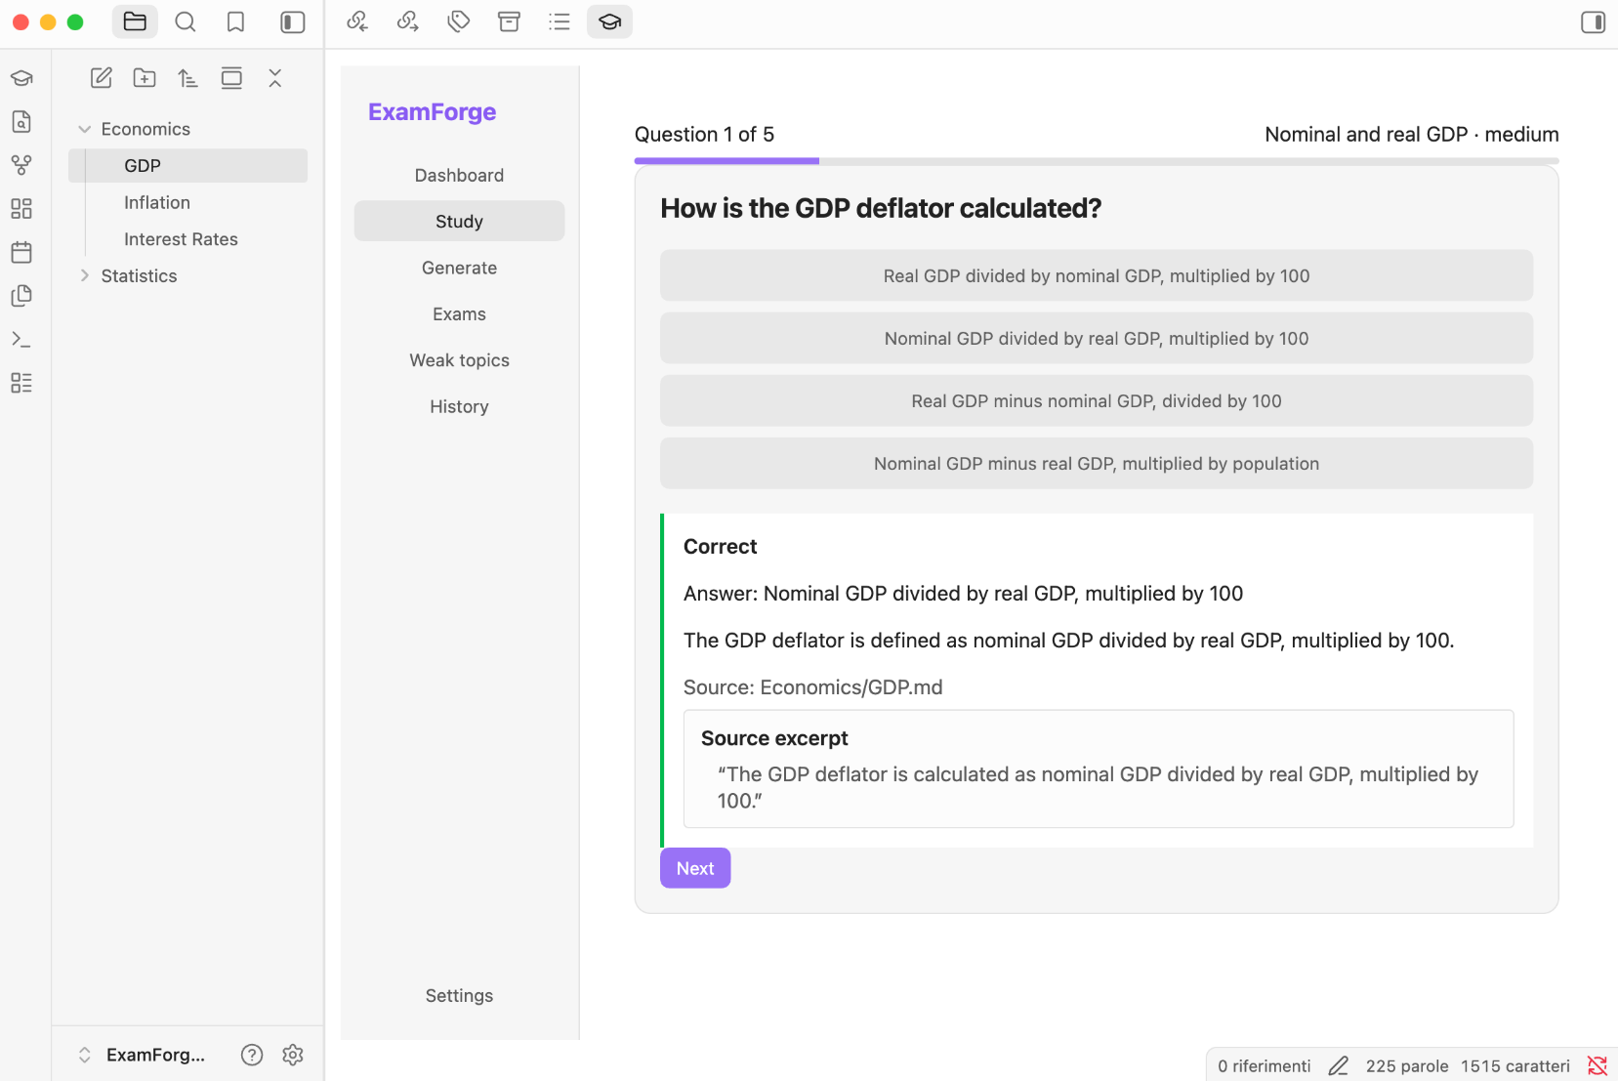Open the vault settings gear icon
This screenshot has width=1618, height=1081.
(293, 1055)
